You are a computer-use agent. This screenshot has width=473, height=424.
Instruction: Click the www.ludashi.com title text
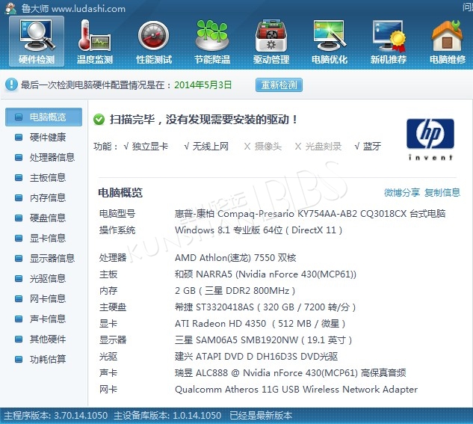(x=88, y=9)
